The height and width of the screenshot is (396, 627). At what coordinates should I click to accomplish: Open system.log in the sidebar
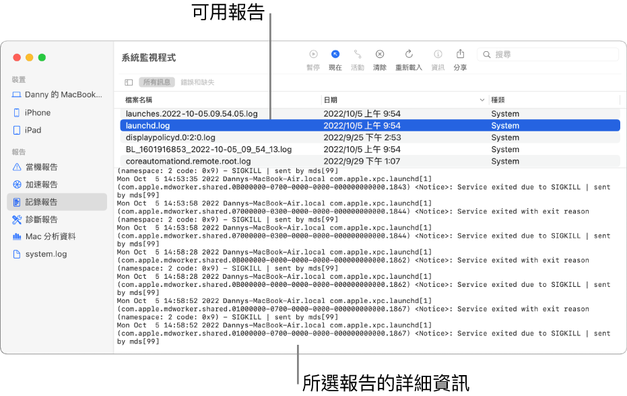[46, 255]
